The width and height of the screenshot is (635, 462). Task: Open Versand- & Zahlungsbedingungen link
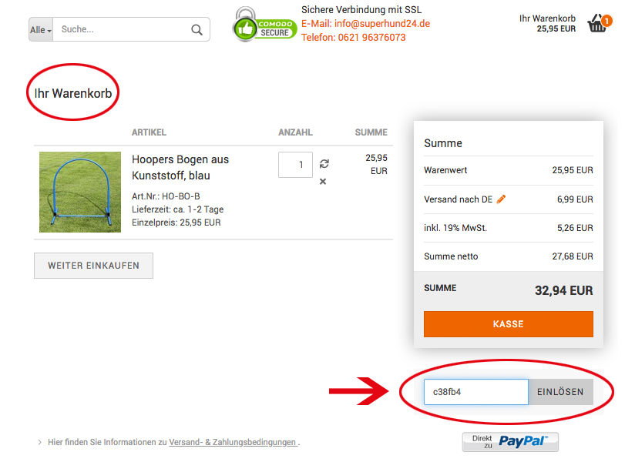233,442
